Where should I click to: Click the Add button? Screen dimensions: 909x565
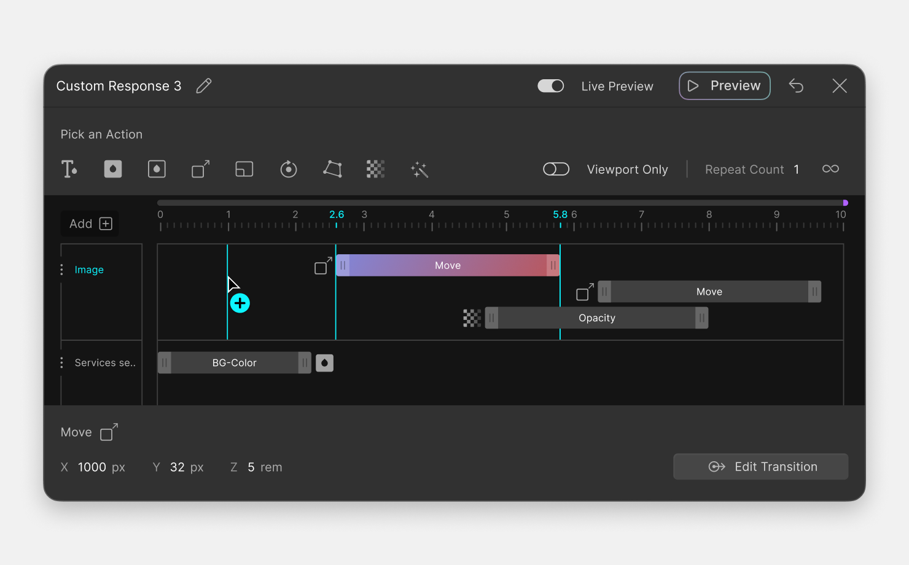90,224
